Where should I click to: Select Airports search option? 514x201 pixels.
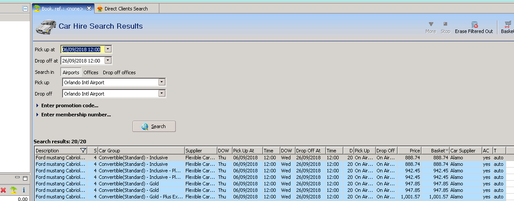click(x=71, y=72)
